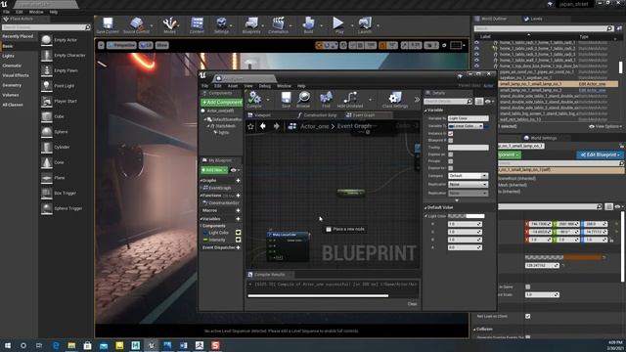Add new graph with Graphs plus icon
Image resolution: width=626 pixels, height=352 pixels.
(x=239, y=180)
